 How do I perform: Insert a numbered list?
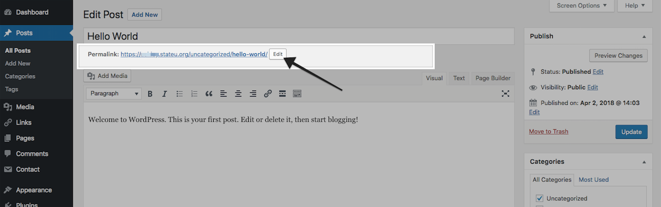[194, 94]
